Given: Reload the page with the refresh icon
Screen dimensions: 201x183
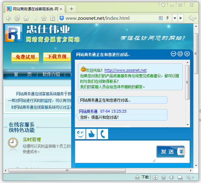Looking at the screenshot, I should [x=17, y=18].
